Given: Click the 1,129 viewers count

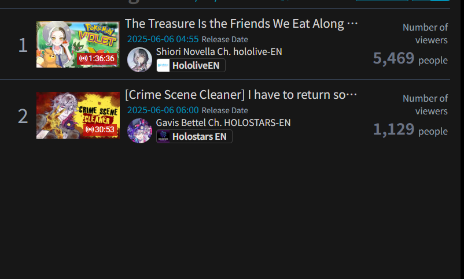Looking at the screenshot, I should (x=393, y=129).
